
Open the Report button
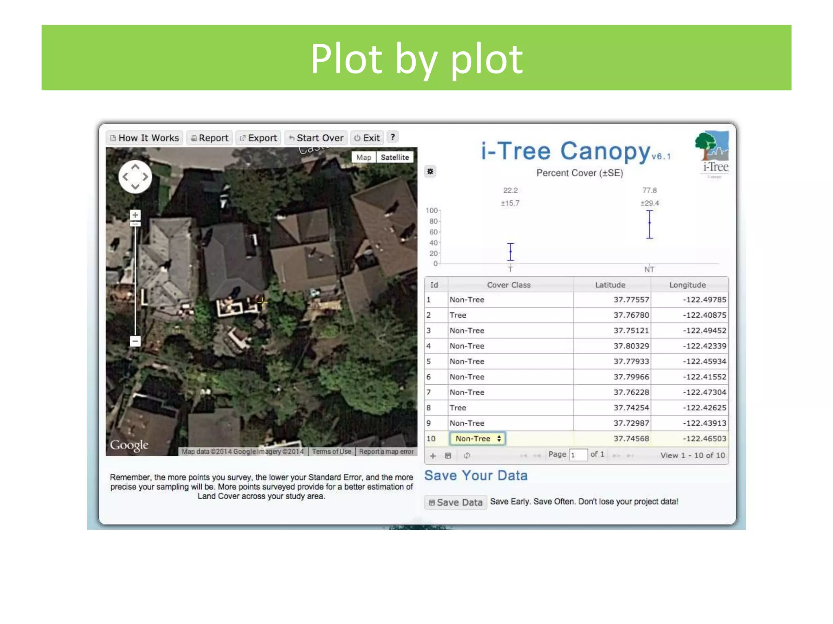[x=209, y=138]
